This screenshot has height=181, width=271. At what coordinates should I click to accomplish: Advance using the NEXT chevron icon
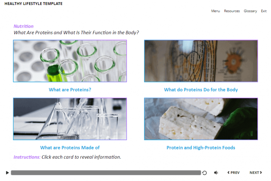pyautogui.click(x=261, y=173)
